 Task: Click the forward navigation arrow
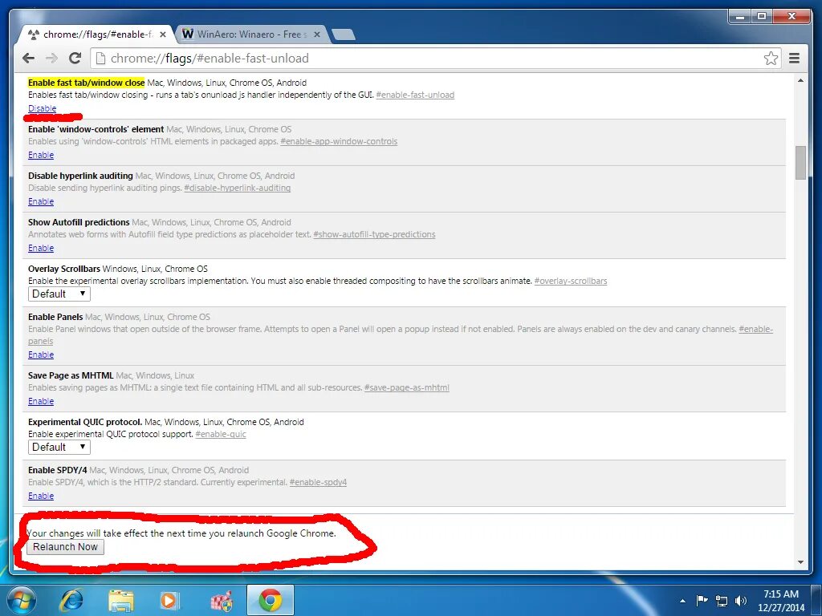[51, 58]
